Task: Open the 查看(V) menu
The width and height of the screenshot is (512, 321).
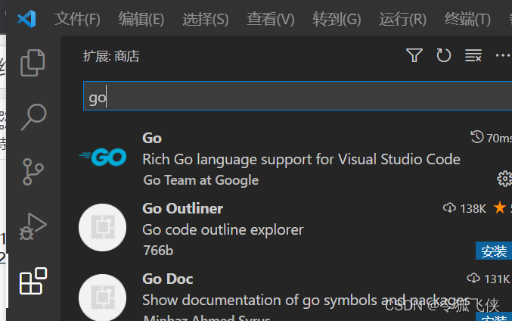Action: (270, 19)
